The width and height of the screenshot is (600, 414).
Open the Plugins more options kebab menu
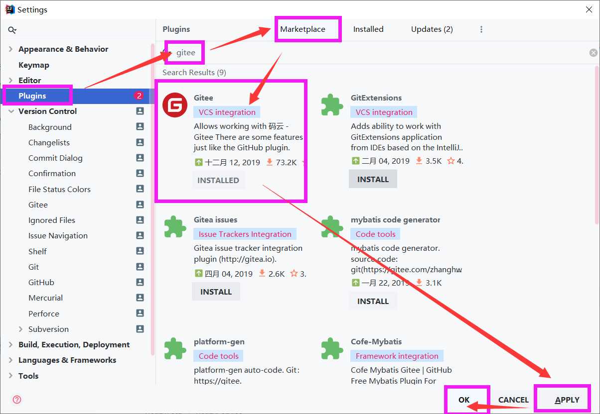click(x=481, y=29)
